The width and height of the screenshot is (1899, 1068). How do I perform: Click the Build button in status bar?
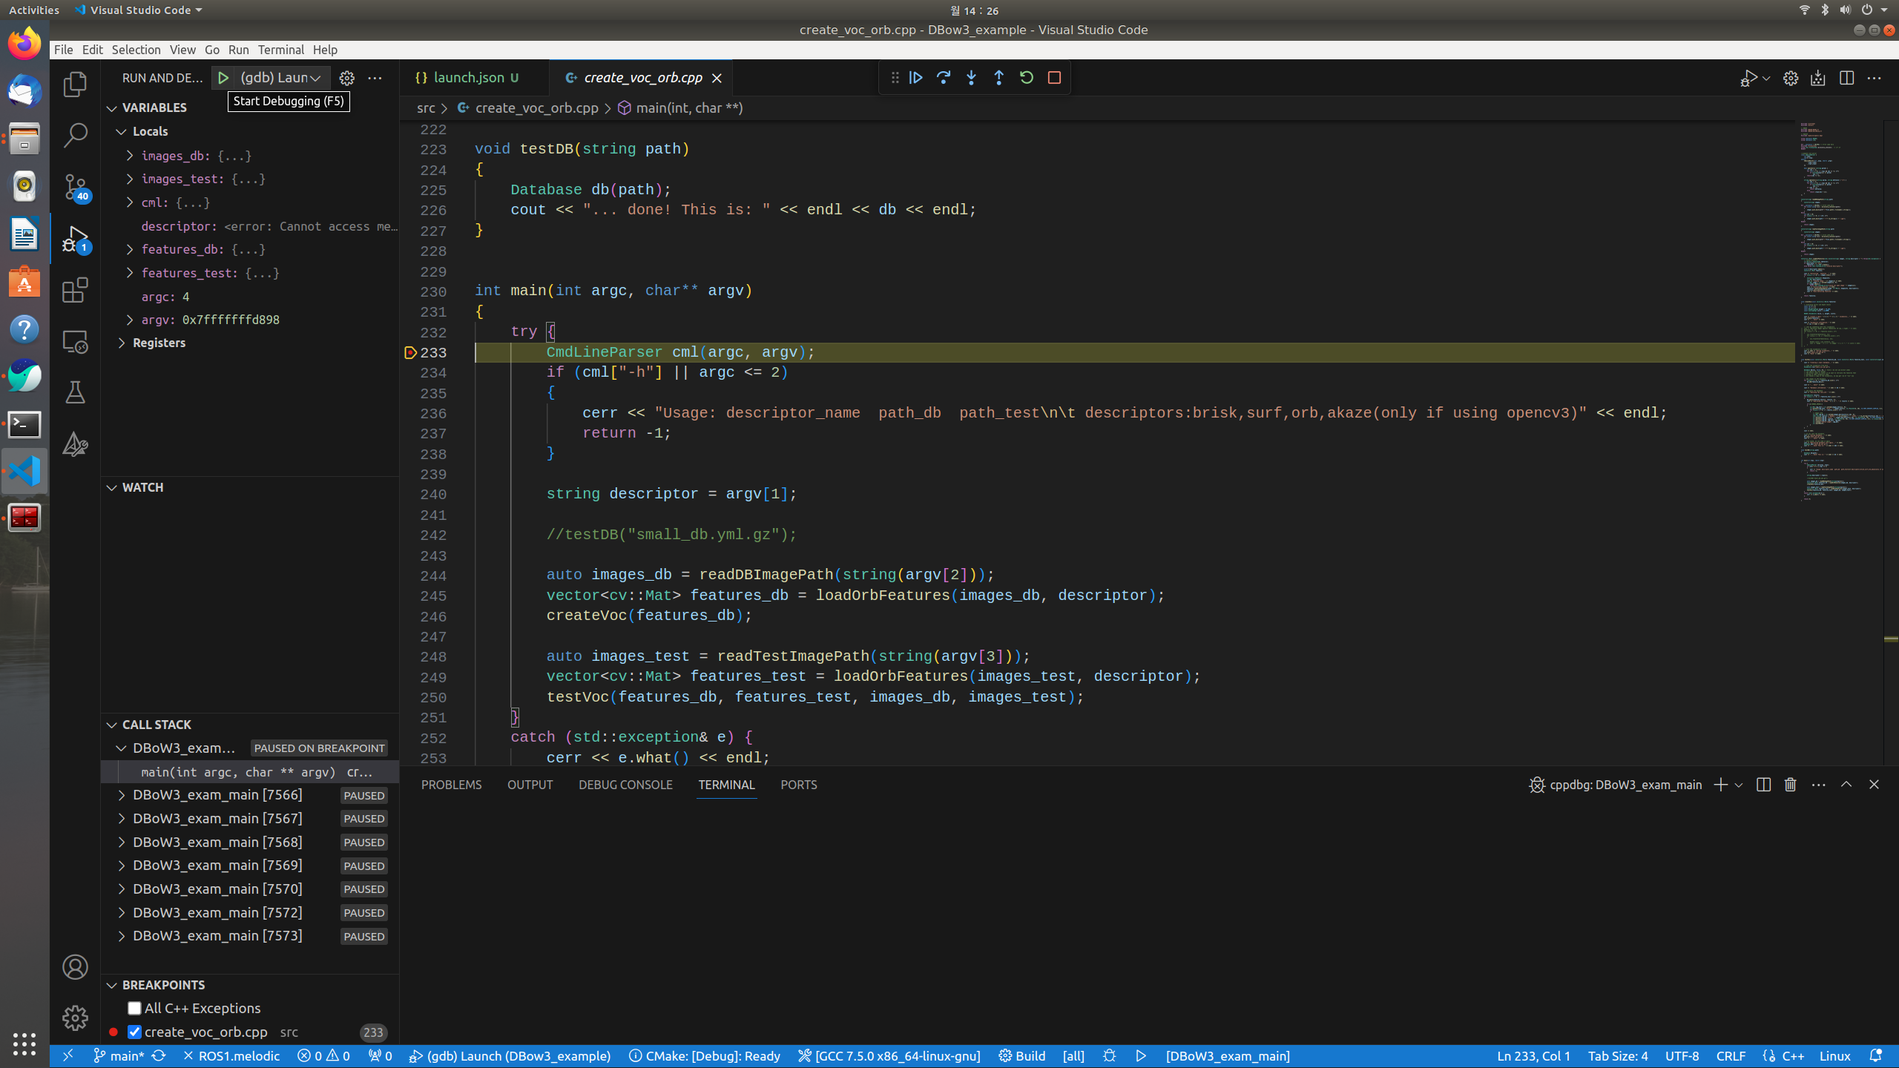coord(1022,1056)
